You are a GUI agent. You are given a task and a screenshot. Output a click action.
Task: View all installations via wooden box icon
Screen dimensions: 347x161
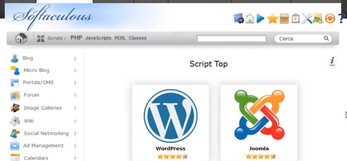coord(284,19)
